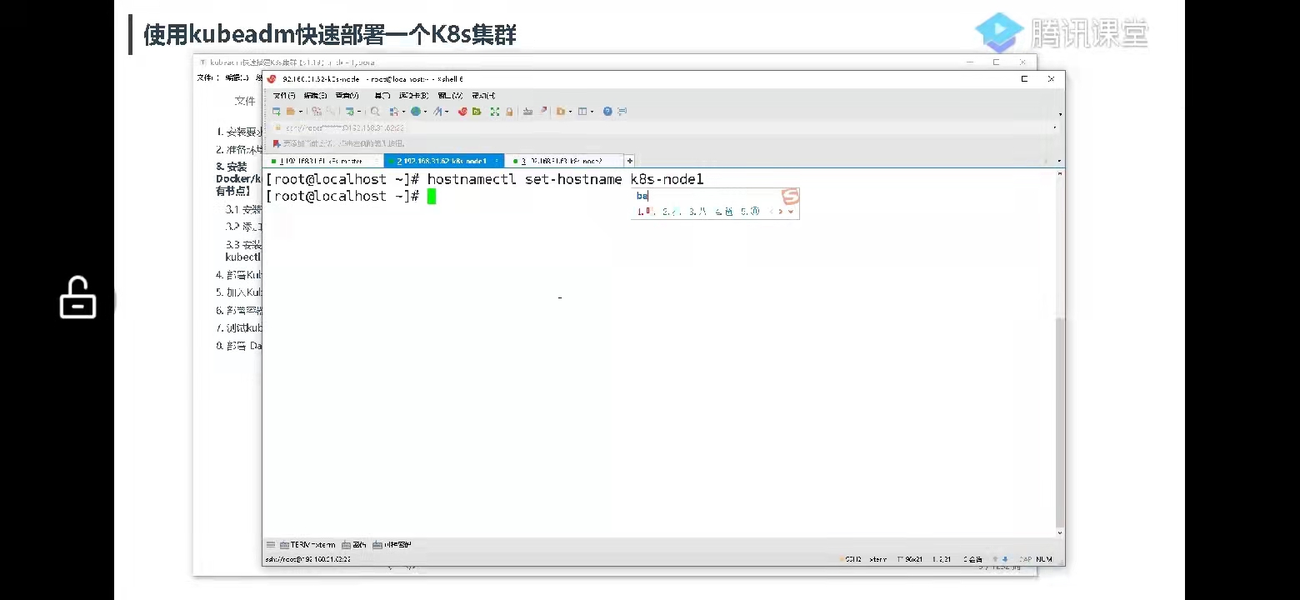
Task: Launch Xftp via the green toolbar icon
Action: point(477,112)
